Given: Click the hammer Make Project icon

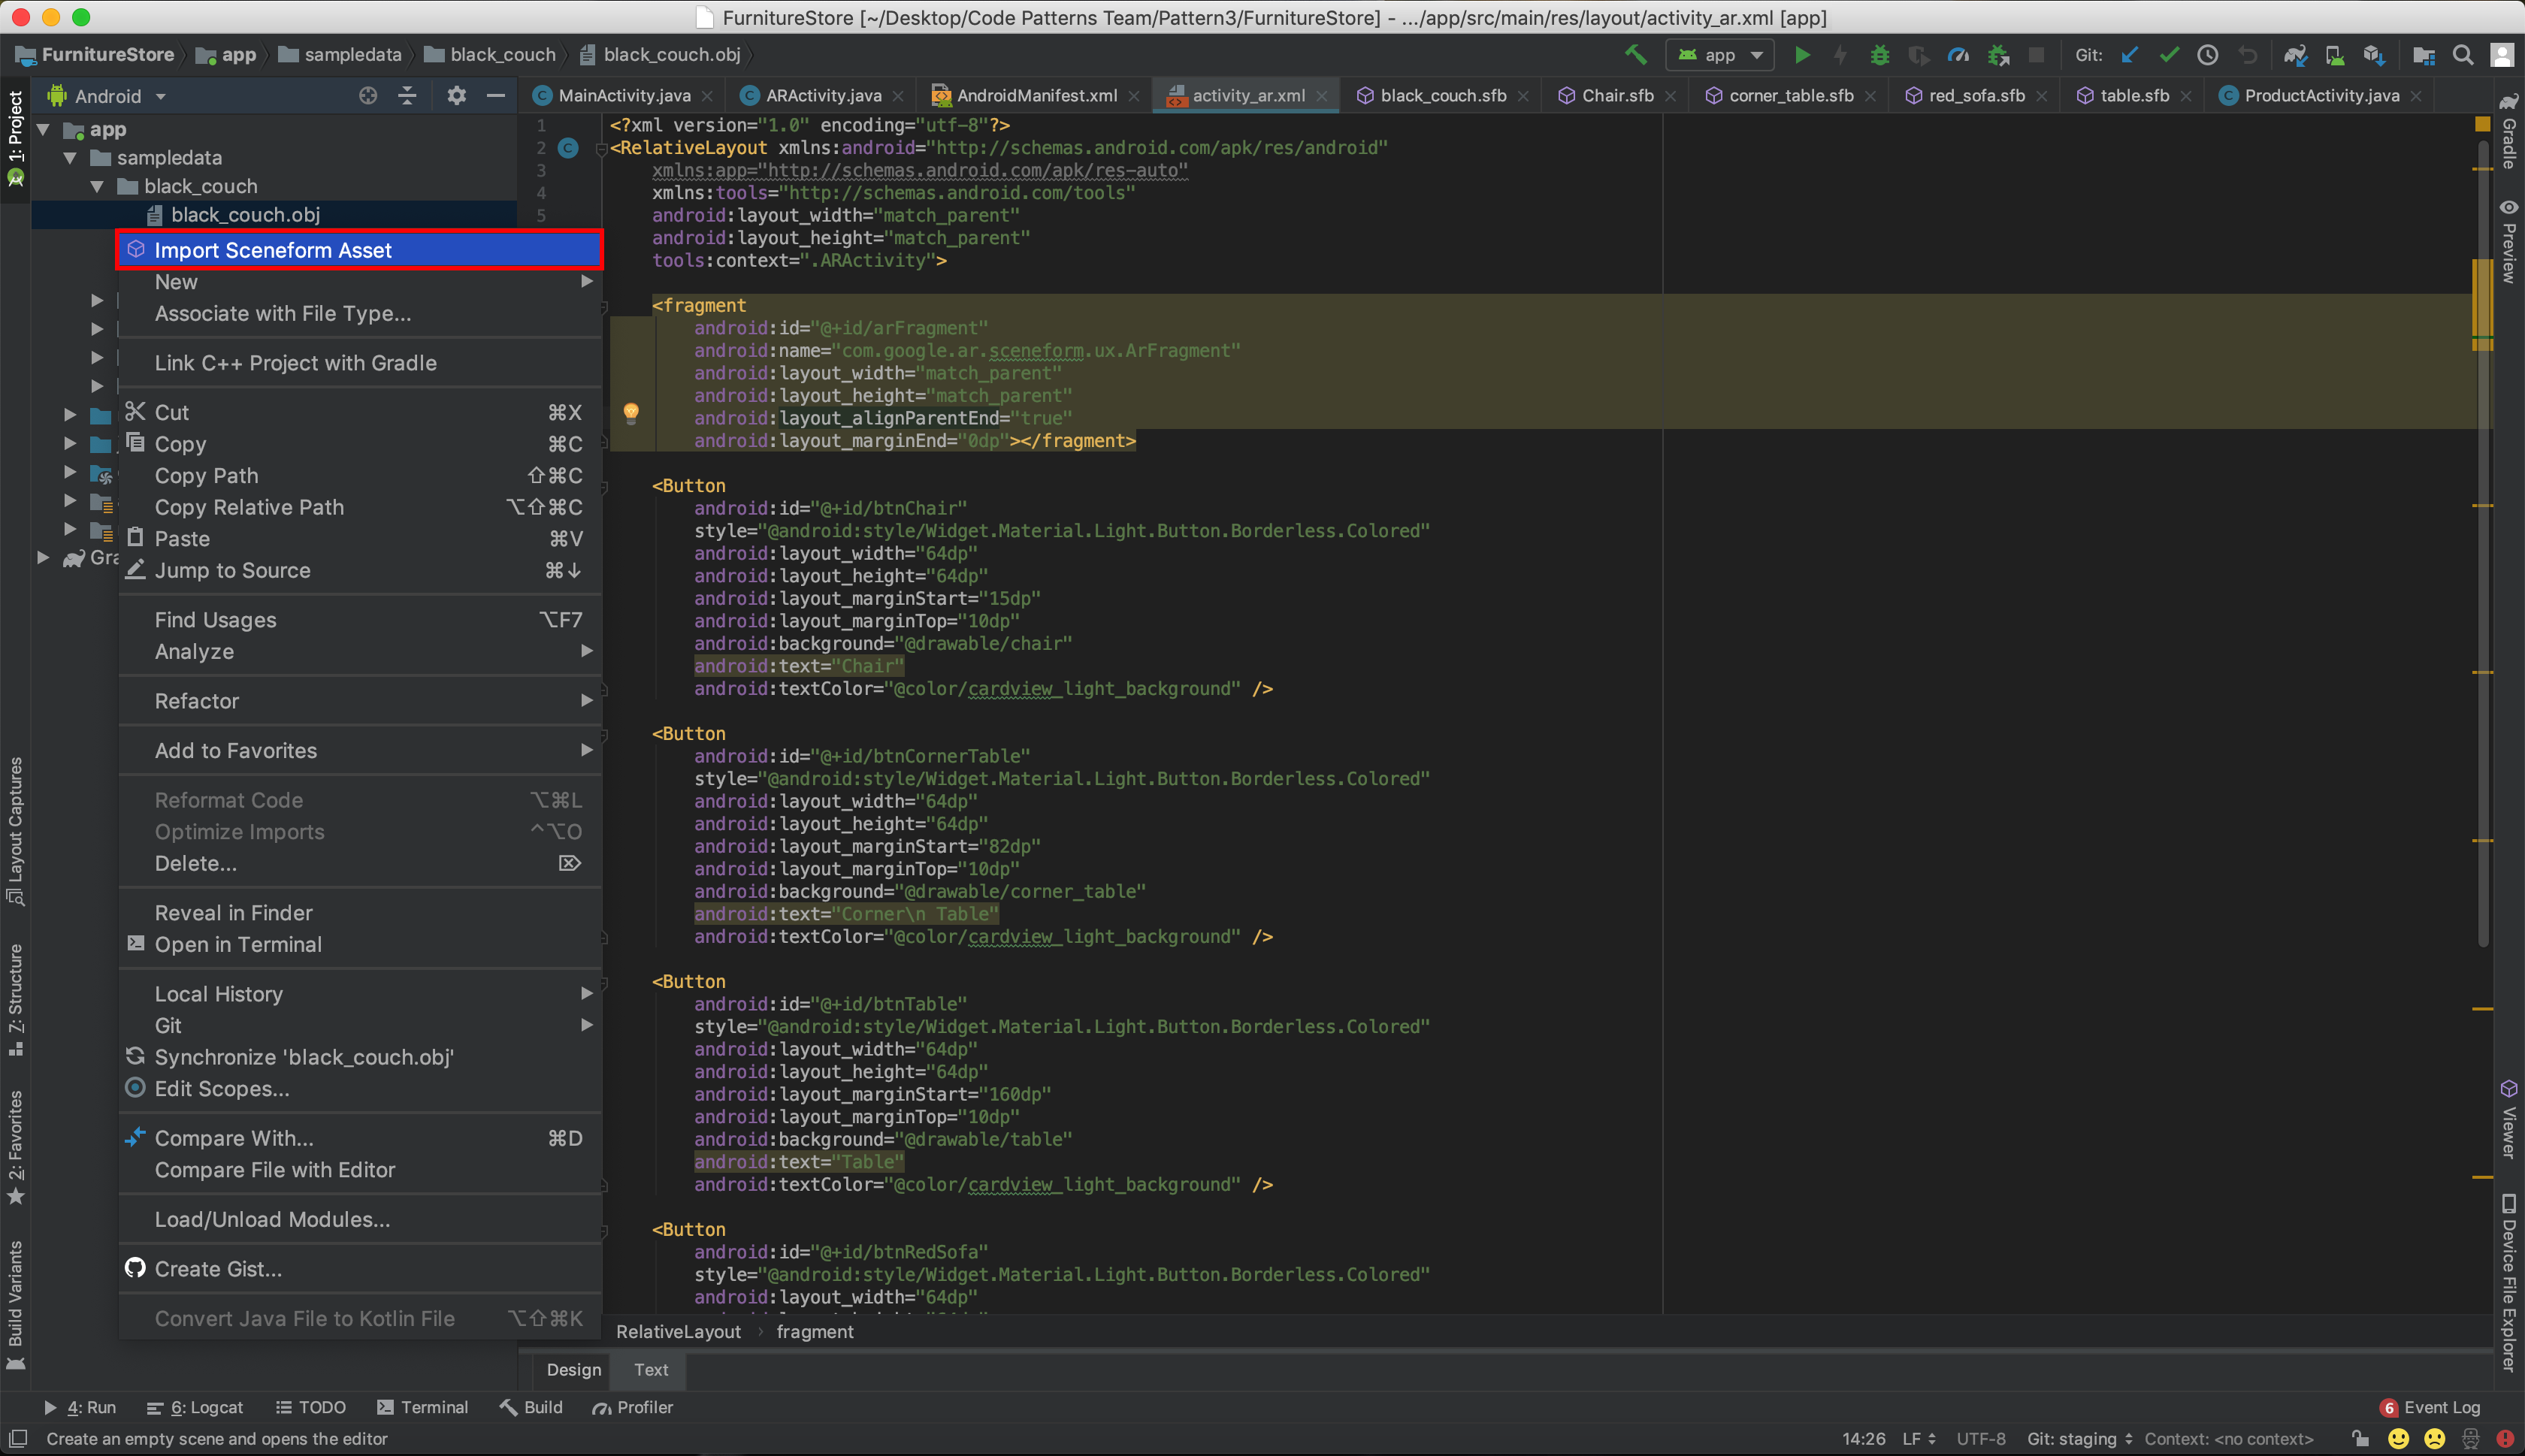Looking at the screenshot, I should 1636,55.
